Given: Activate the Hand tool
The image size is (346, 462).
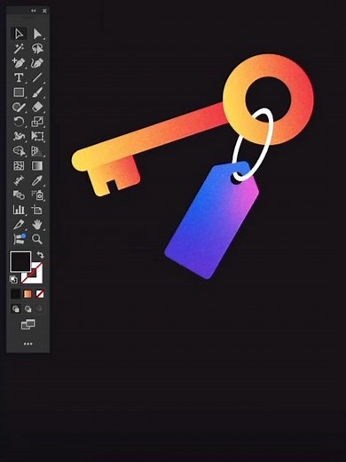Looking at the screenshot, I should (37, 224).
